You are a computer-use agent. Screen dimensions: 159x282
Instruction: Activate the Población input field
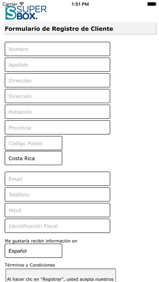coord(57,112)
